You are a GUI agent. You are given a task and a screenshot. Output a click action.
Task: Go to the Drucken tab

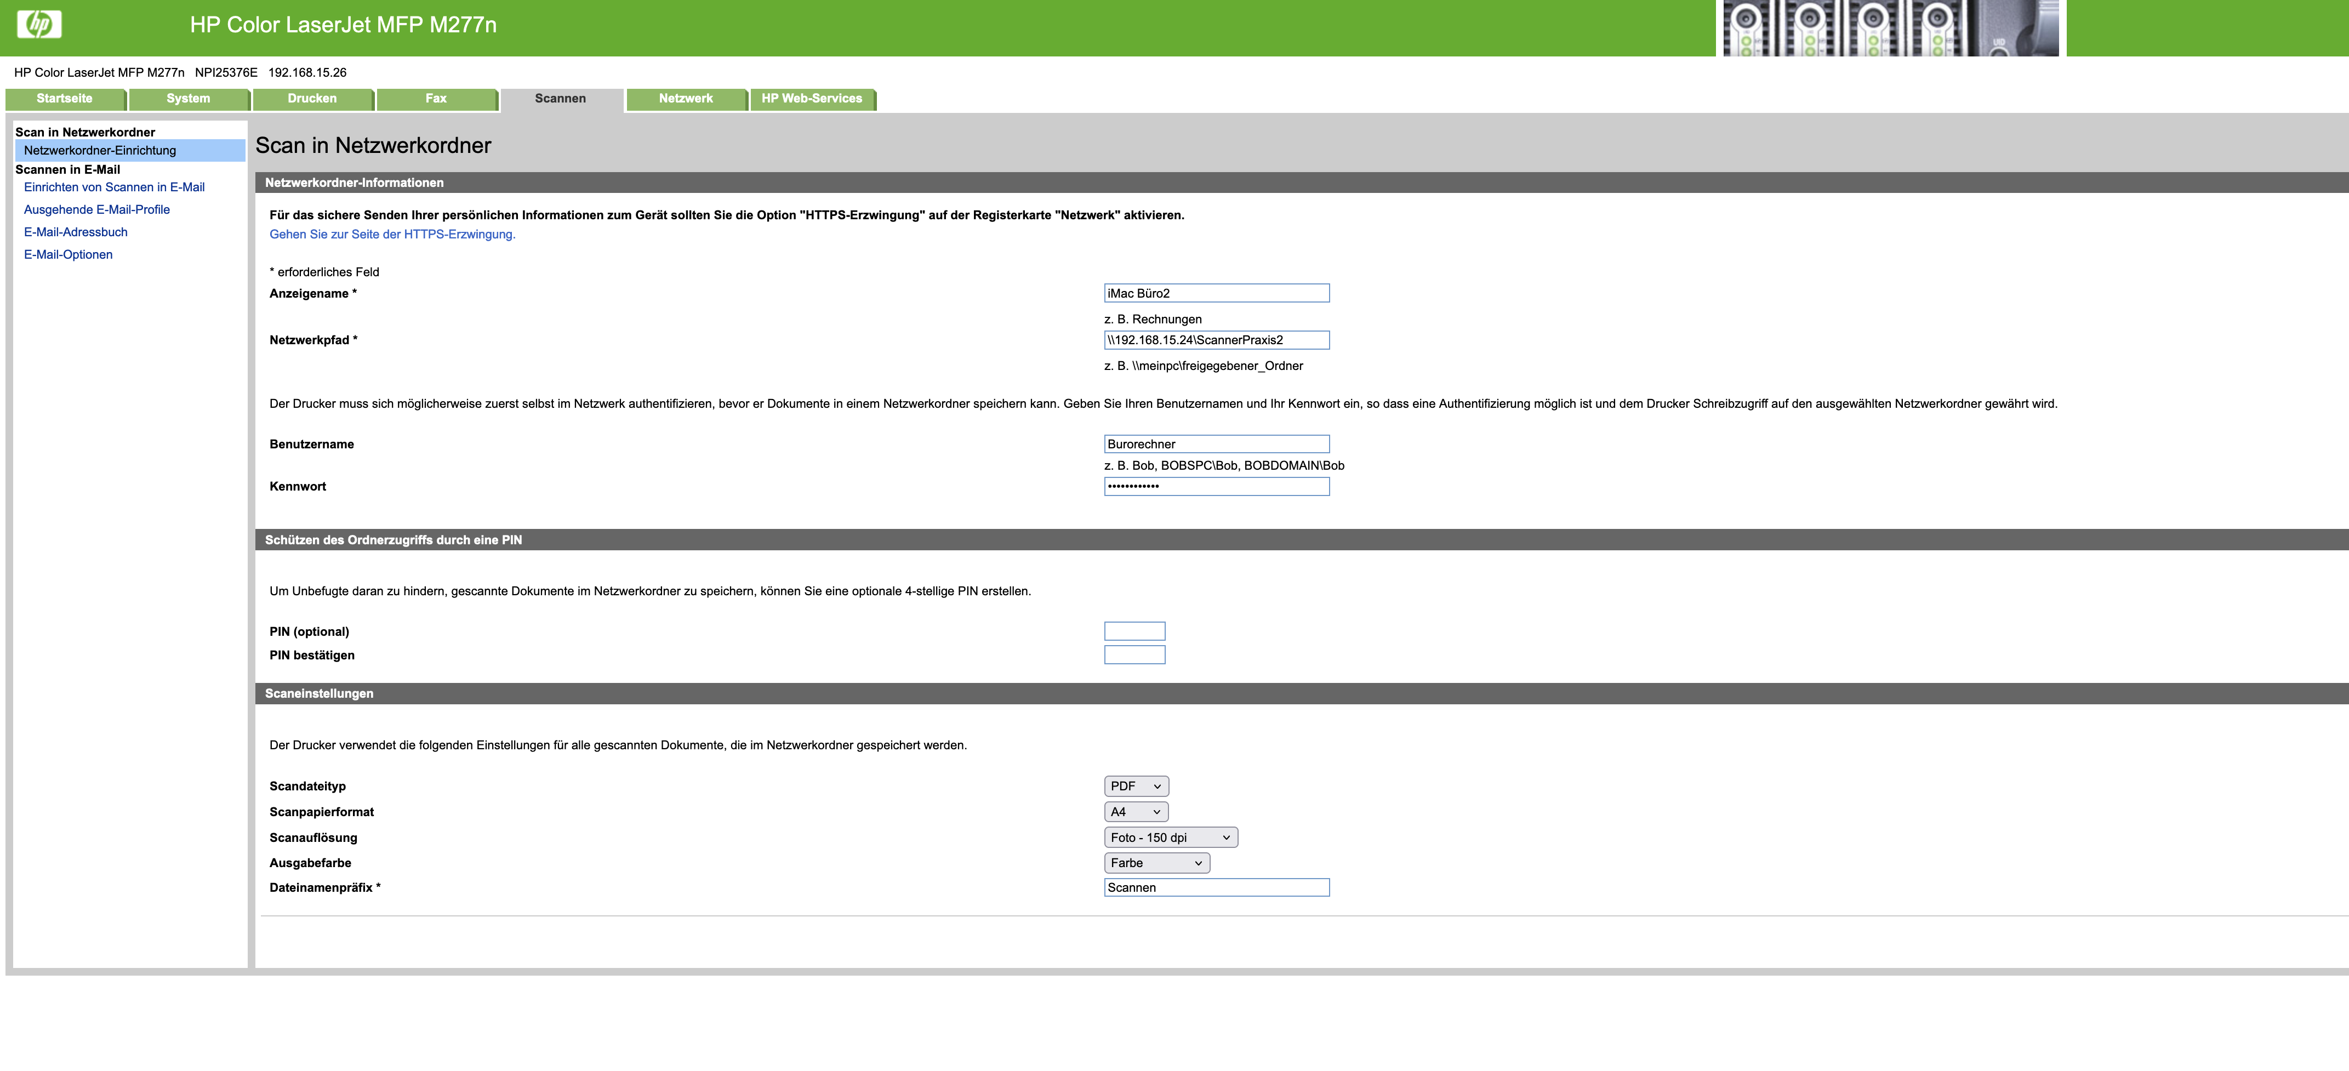(312, 99)
